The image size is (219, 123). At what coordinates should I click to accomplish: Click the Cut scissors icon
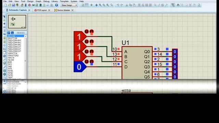click(x=127, y=5)
